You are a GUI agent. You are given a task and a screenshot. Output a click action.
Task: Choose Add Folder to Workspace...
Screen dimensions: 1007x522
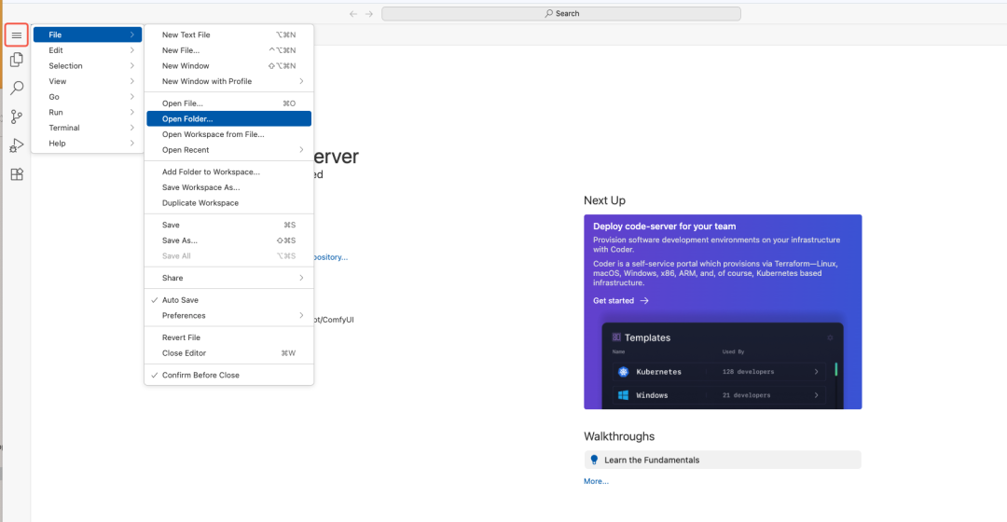228,172
